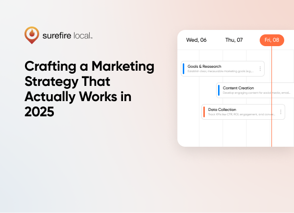The width and height of the screenshot is (294, 213).
Task: Open more options on Goals & Reasearch card
Action: (x=260, y=69)
